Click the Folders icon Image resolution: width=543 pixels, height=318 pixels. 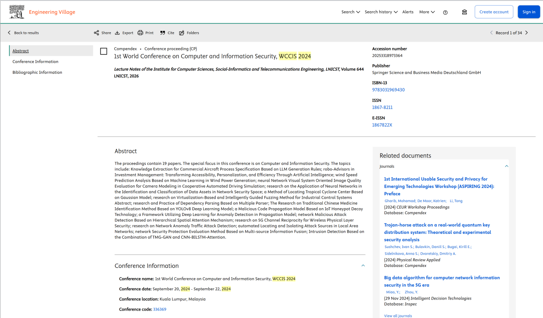tap(182, 33)
